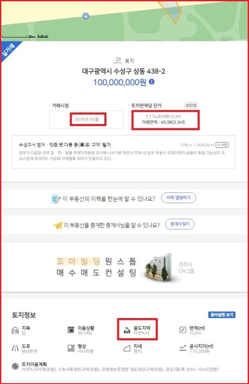Click the 지세 terrain icon

point(127,348)
